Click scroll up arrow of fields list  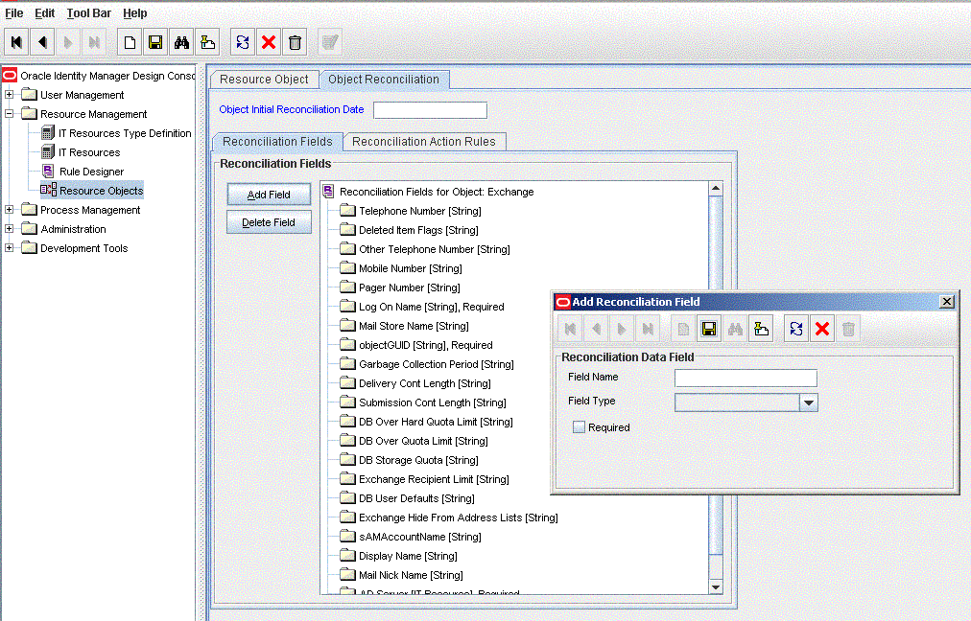pos(715,188)
